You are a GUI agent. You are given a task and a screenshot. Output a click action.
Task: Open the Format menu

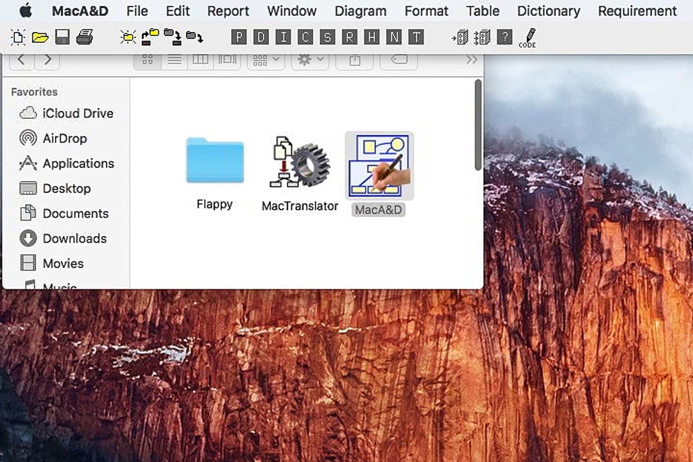(x=426, y=11)
